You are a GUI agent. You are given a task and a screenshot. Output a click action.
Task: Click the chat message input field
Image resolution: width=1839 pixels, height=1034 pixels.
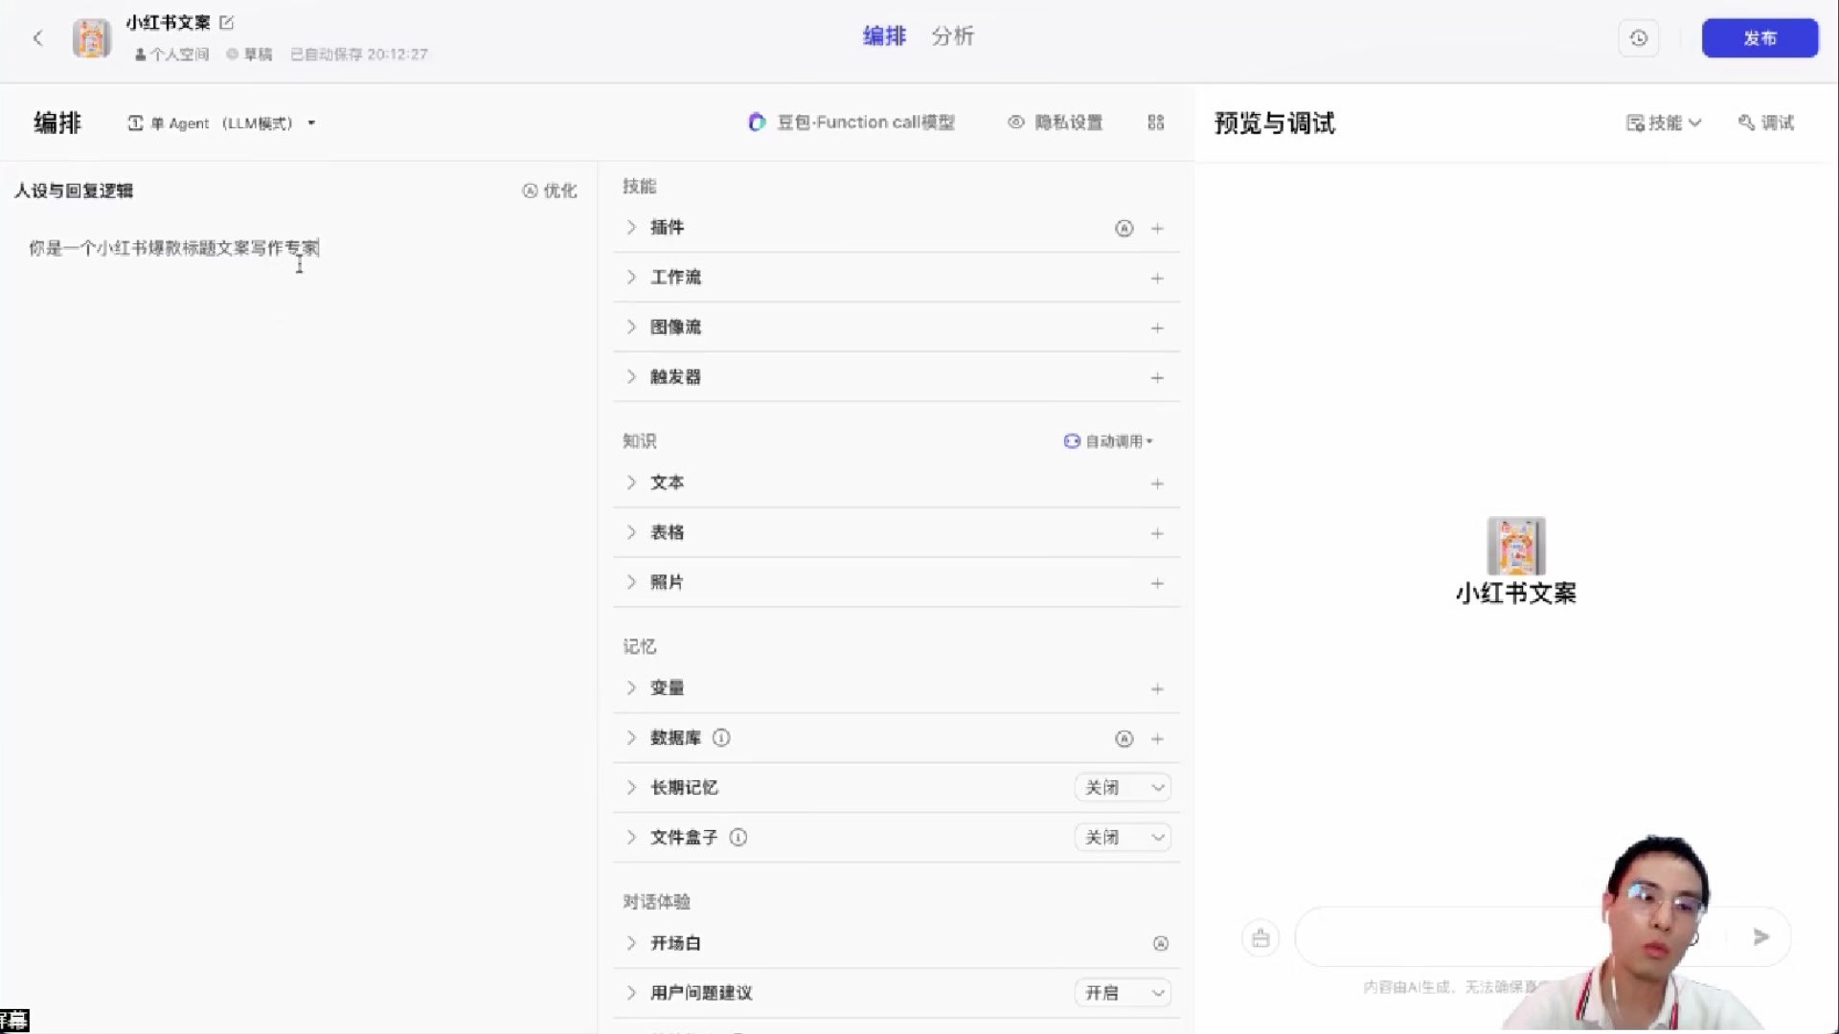1437,936
